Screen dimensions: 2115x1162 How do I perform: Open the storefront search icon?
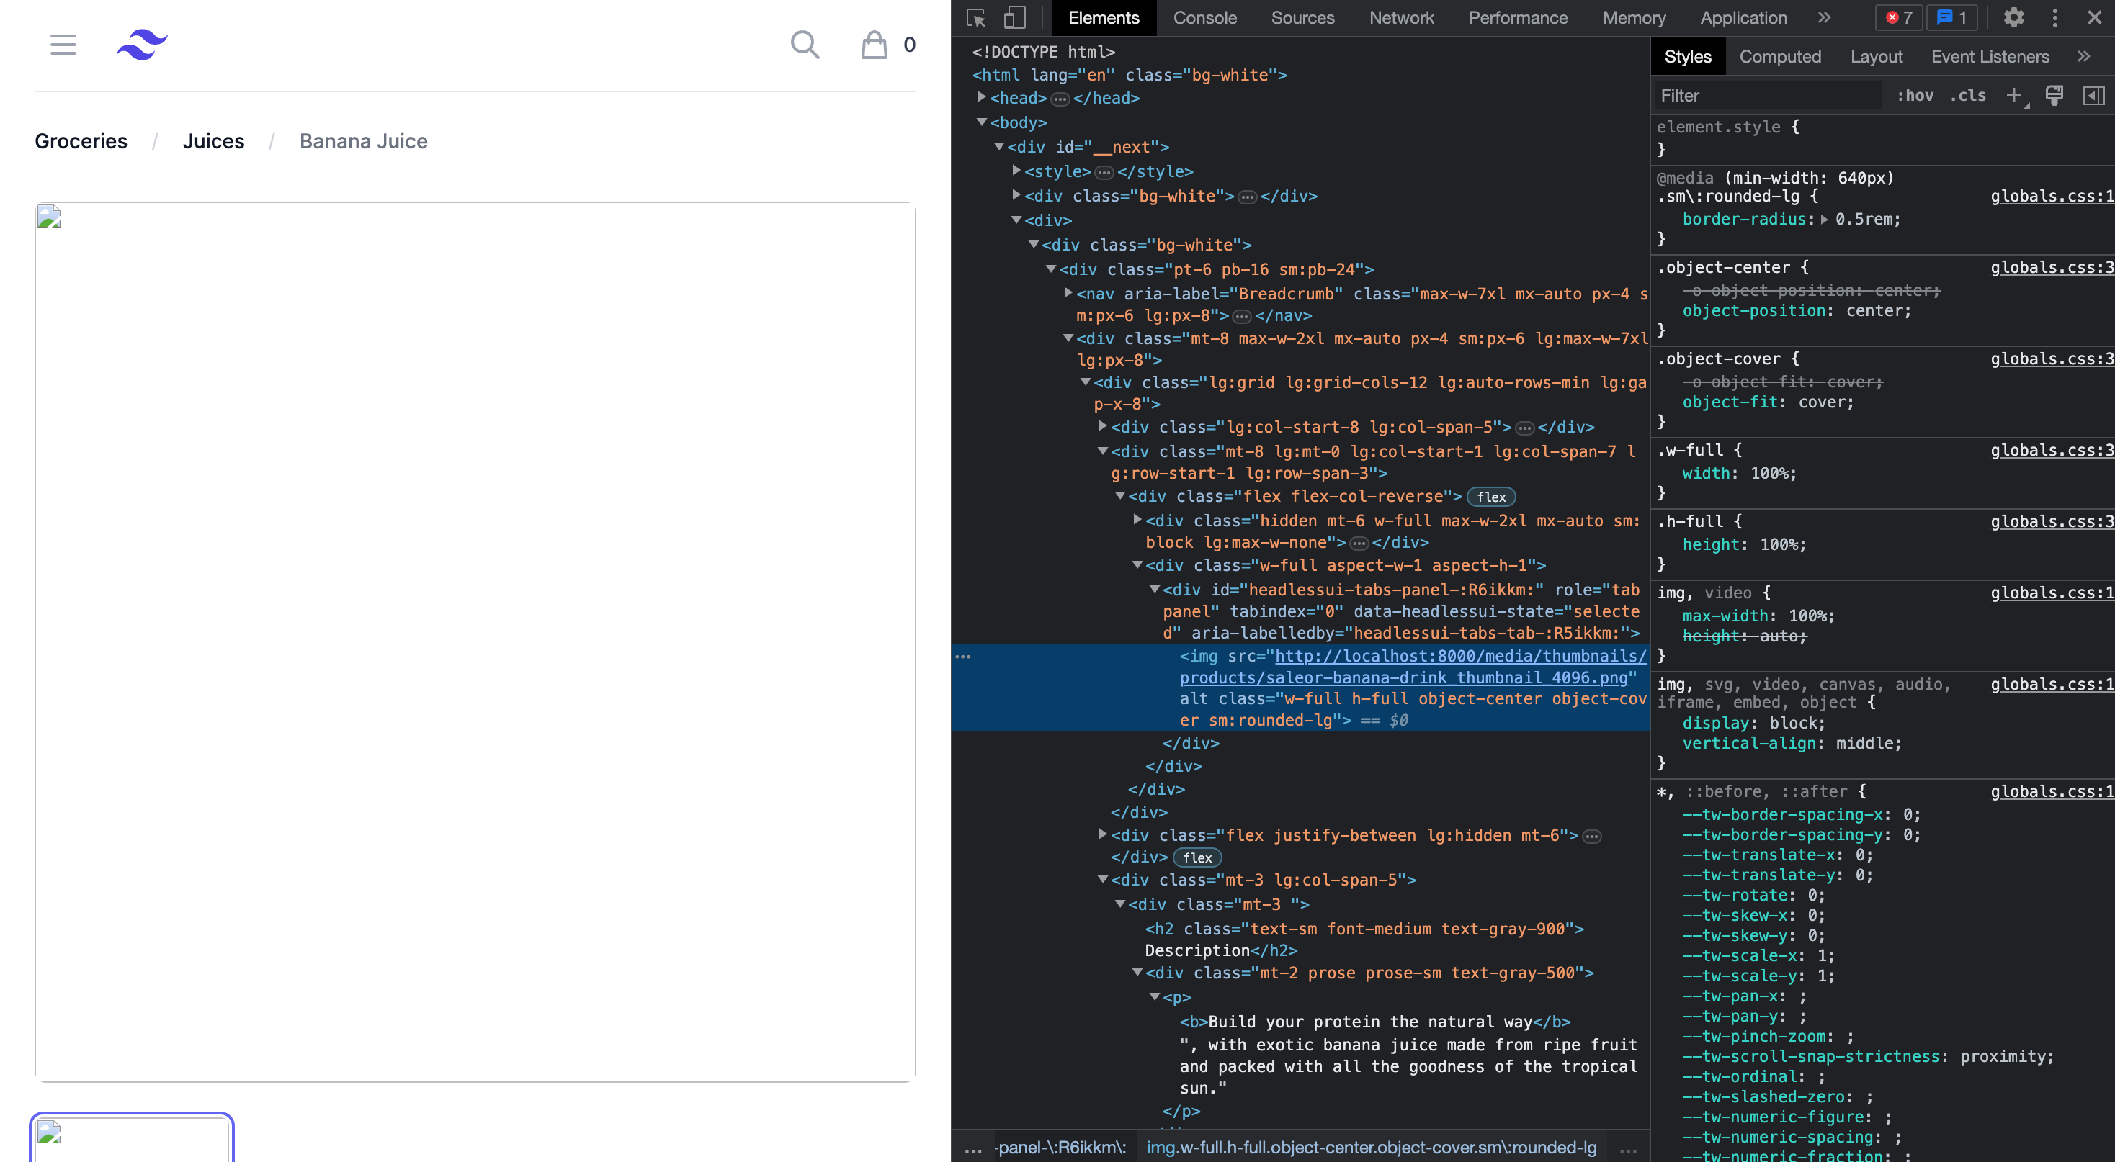tap(805, 45)
